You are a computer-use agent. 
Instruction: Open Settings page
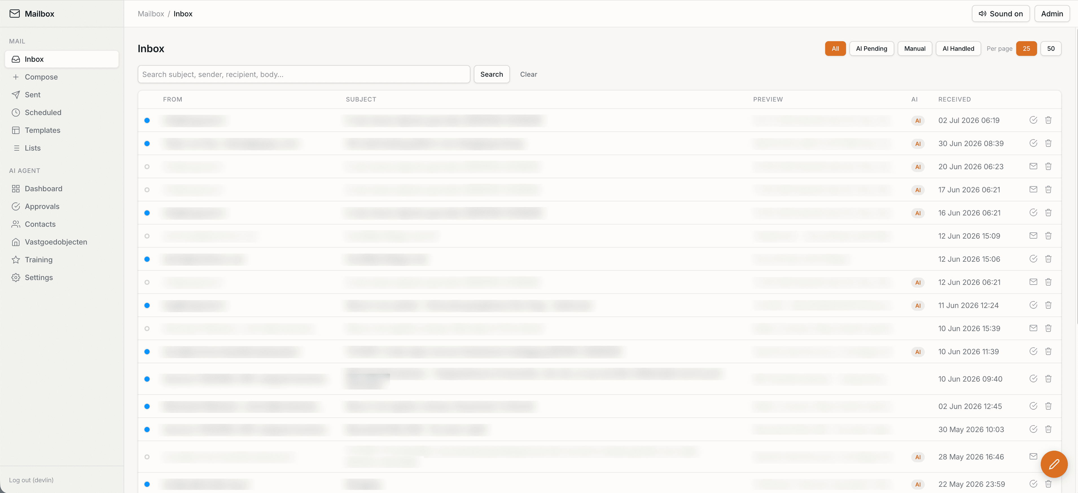point(62,277)
